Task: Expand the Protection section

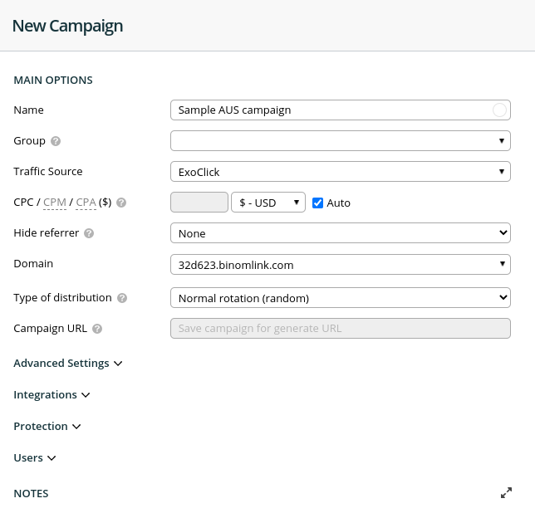Action: click(x=47, y=427)
